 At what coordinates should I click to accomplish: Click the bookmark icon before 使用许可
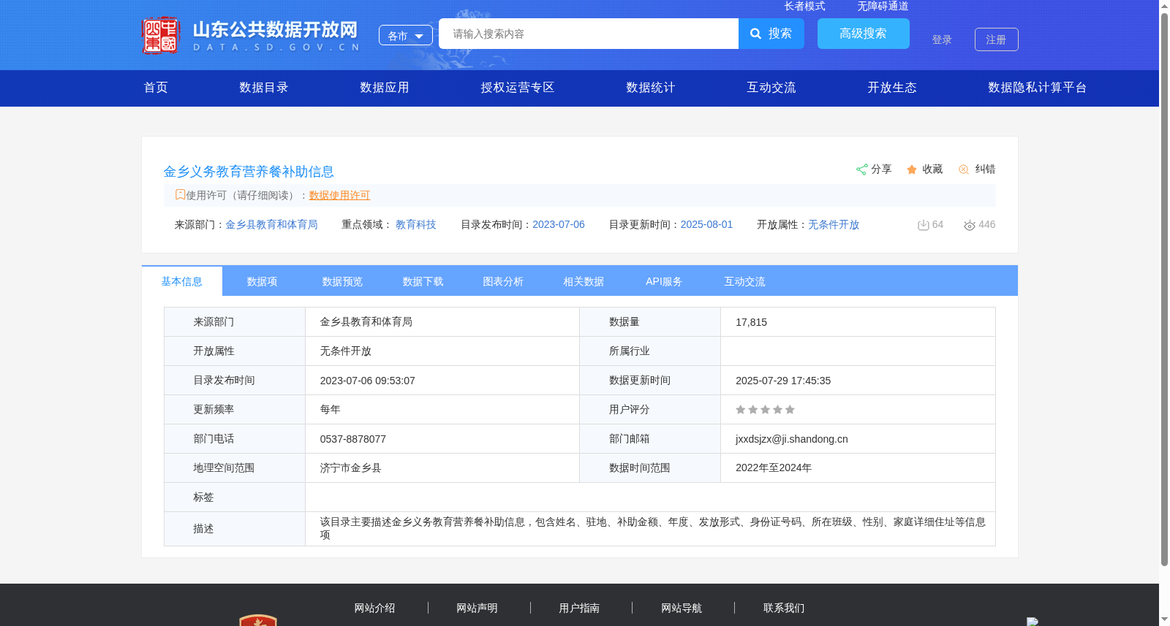(180, 194)
